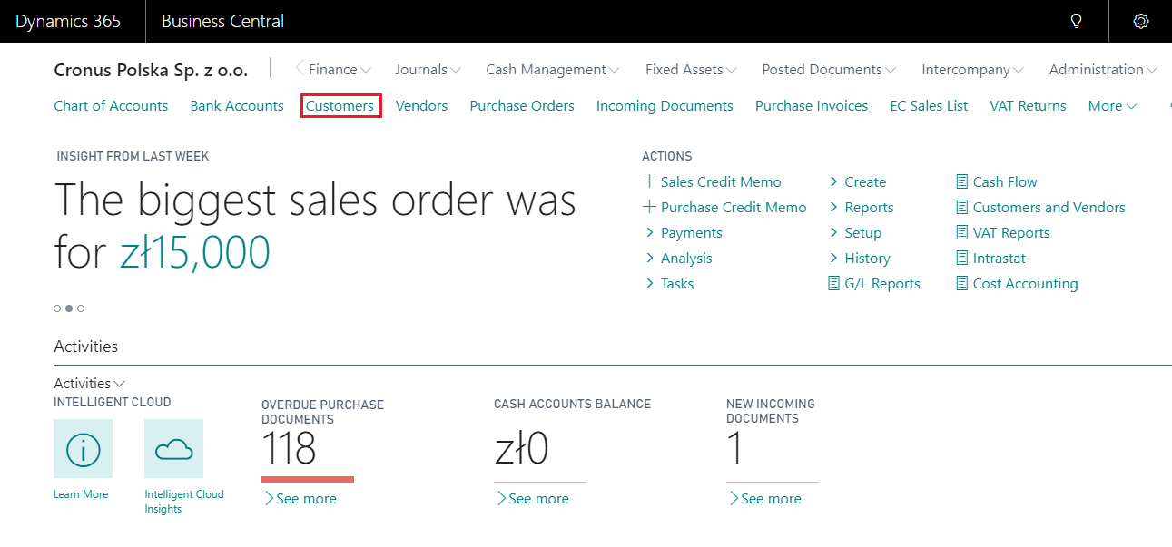Click Business Central in the header
The height and width of the screenshot is (547, 1172).
pyautogui.click(x=222, y=21)
